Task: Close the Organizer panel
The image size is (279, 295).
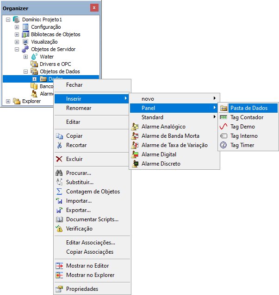Action: (x=94, y=8)
